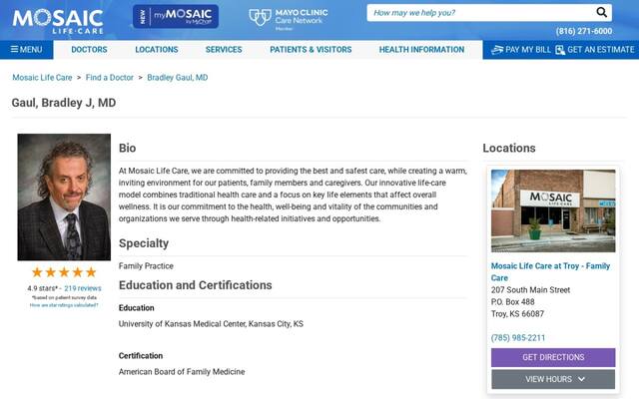Go to Find a Doctor breadcrumb
639x399 pixels.
click(109, 78)
